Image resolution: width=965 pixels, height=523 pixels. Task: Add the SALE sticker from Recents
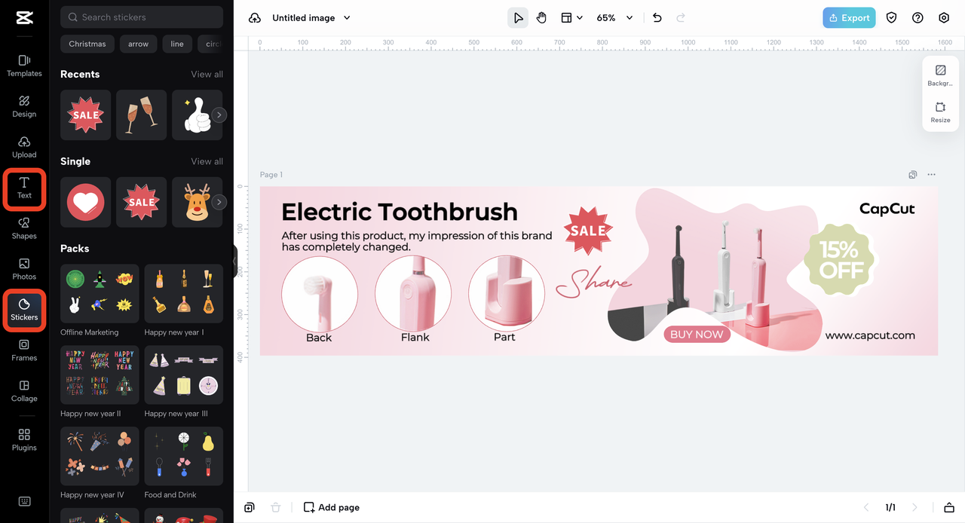tap(85, 115)
